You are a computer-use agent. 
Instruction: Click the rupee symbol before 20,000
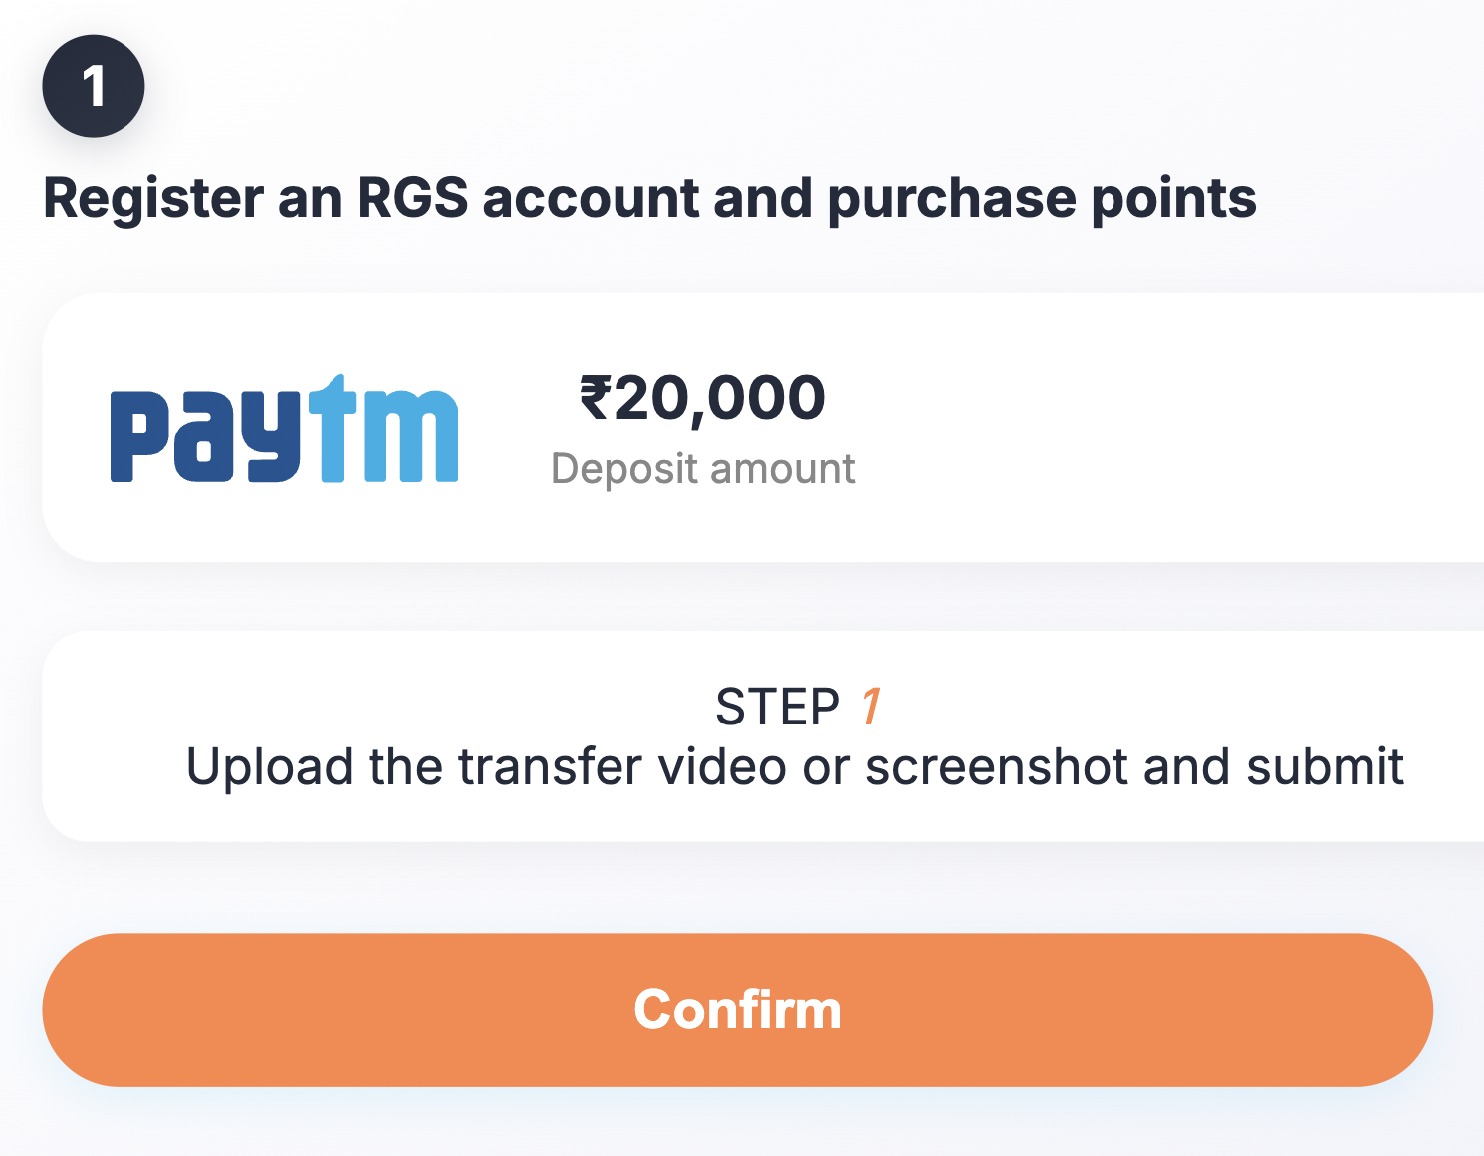point(595,397)
